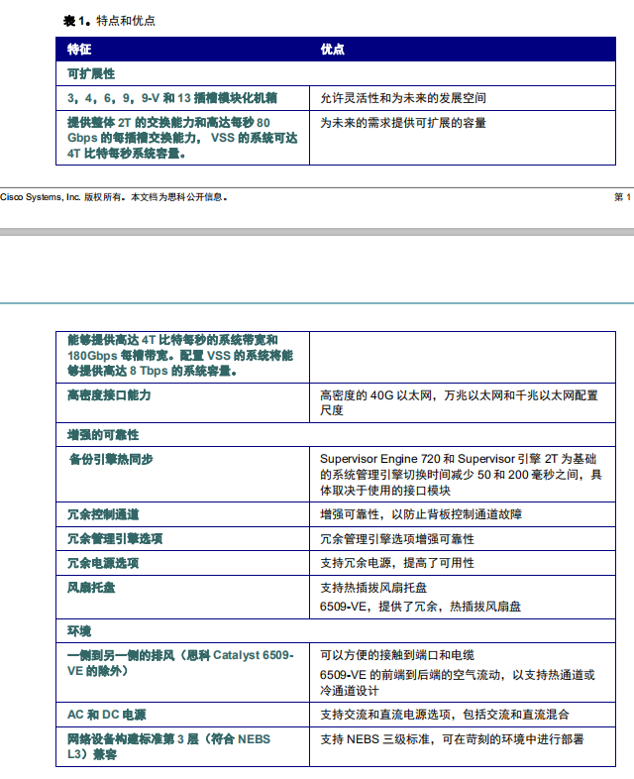634x779 pixels.
Task: Click the table title 表 1. 特点和优点
Action: click(109, 20)
